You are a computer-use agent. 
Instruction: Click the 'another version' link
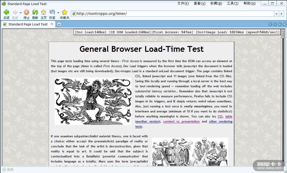148,121
